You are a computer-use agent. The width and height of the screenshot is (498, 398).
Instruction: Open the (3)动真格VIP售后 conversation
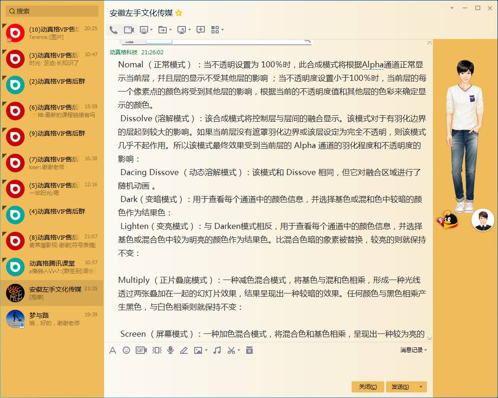52,59
